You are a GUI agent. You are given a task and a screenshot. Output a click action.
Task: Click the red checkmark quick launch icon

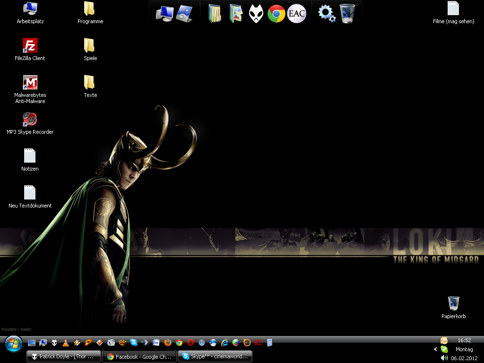point(100,343)
